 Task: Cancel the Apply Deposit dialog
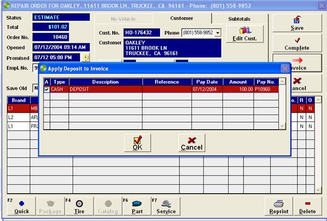pos(192,143)
